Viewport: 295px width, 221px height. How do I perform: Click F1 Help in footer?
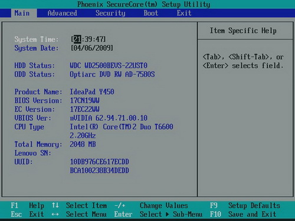click(x=27, y=206)
